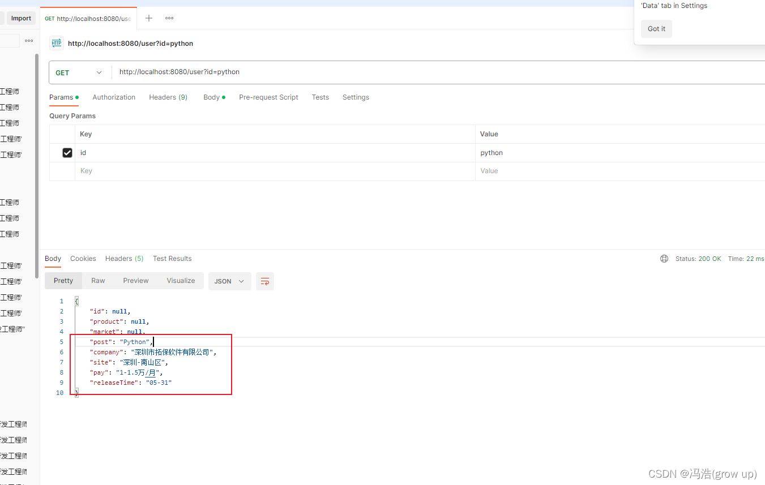This screenshot has height=485, width=765.
Task: Switch response view to Raw
Action: 98,281
